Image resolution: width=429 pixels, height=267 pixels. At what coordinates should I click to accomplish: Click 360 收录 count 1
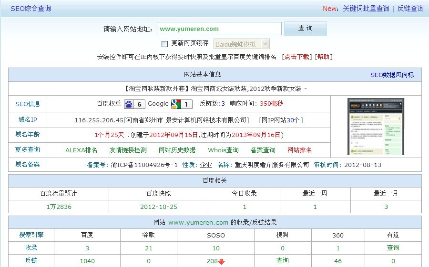(x=338, y=248)
